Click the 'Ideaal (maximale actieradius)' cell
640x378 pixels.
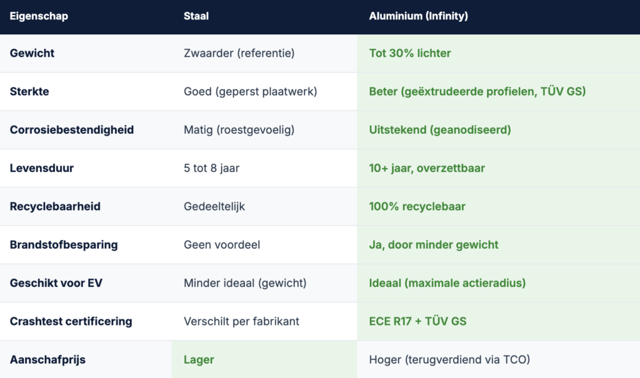click(447, 283)
